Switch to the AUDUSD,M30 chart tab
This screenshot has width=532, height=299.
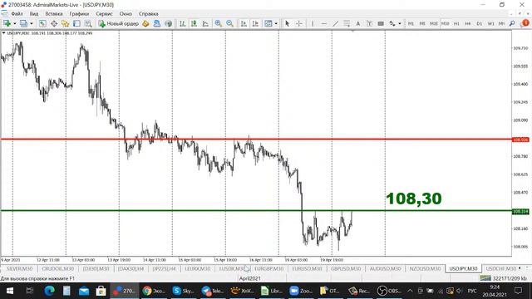pos(385,268)
